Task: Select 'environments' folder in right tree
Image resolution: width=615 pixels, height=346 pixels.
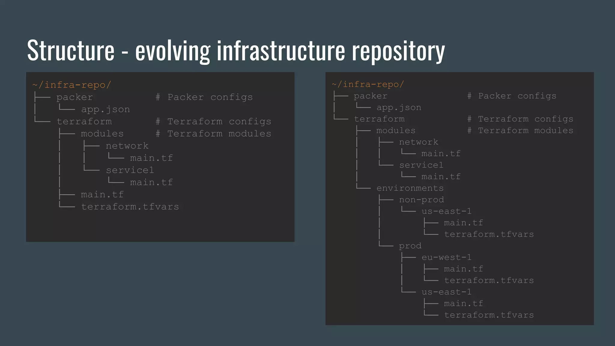Action: coord(410,188)
